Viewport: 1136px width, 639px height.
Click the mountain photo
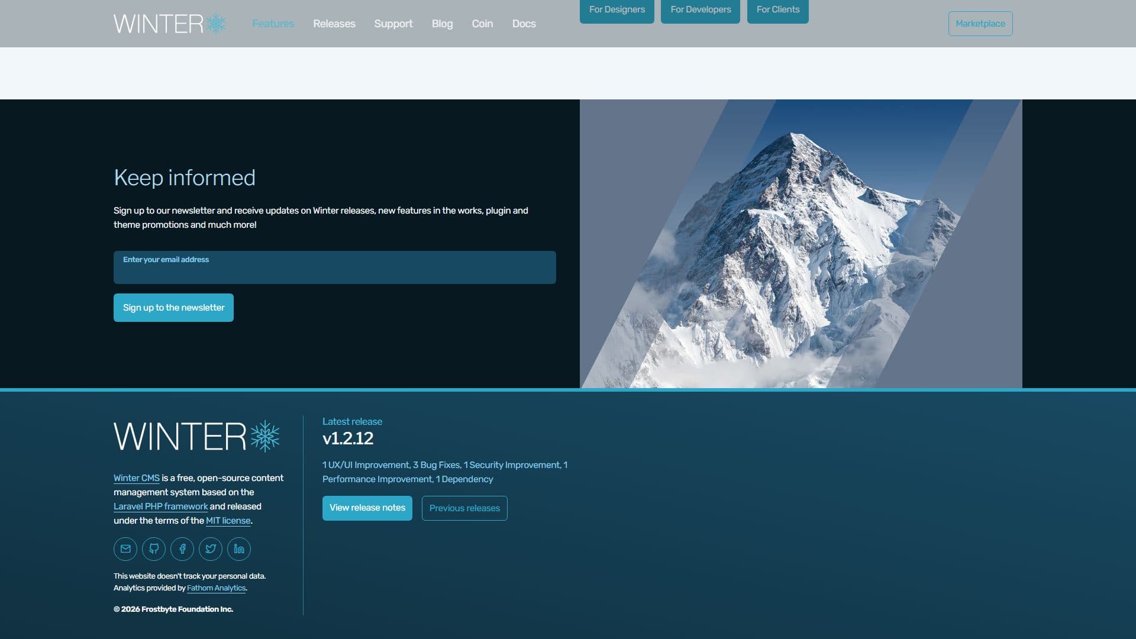pos(801,244)
